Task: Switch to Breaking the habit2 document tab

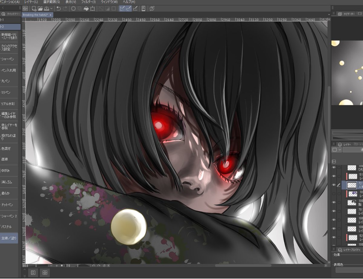Action: coord(38,15)
